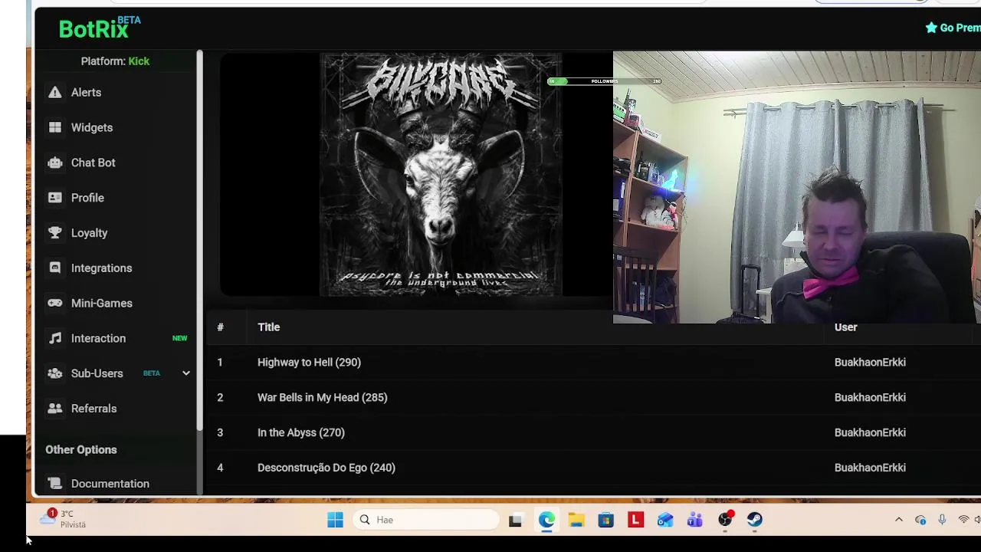
Task: Click the Profile card icon
Action: [x=54, y=198]
